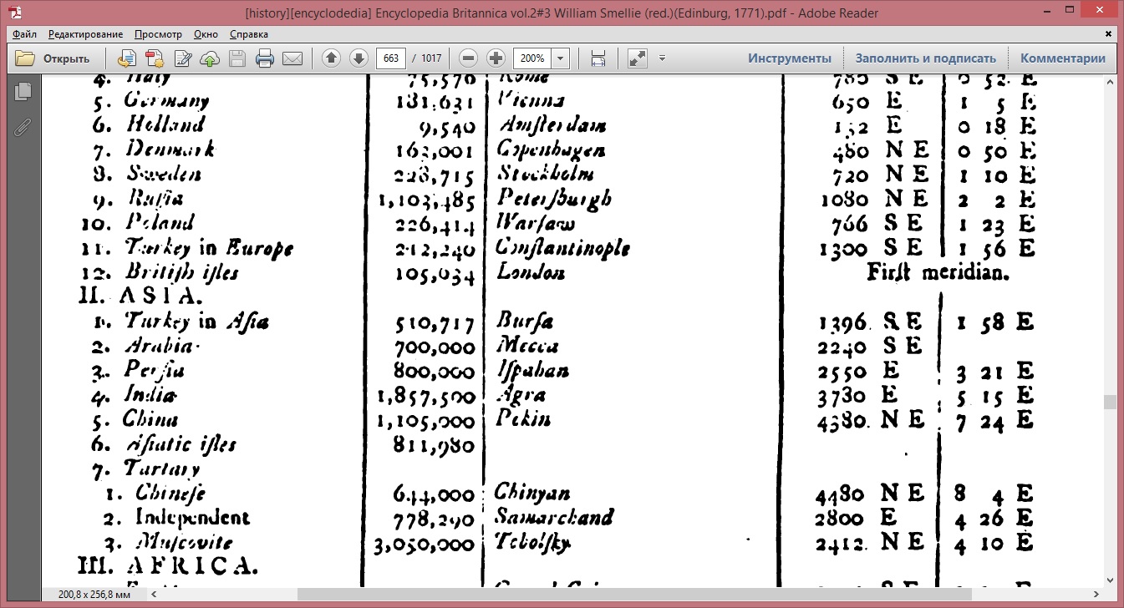
Task: Toggle the page thumbnails side panel
Action: [23, 92]
